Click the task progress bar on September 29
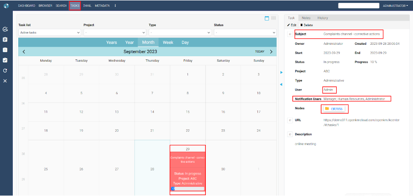The image size is (413, 196). point(188,189)
